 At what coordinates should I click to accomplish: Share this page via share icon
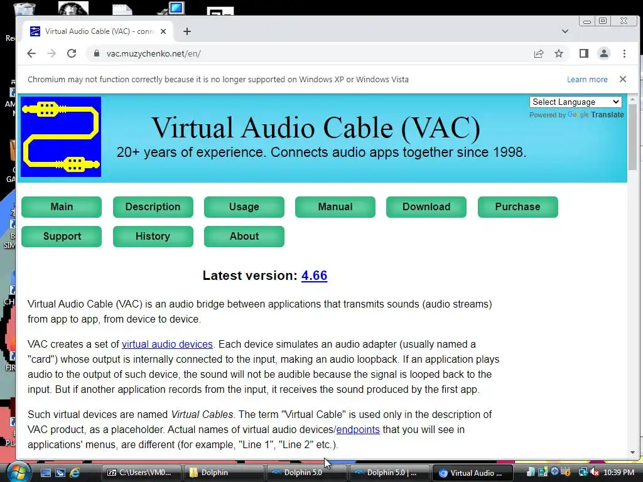pos(539,53)
